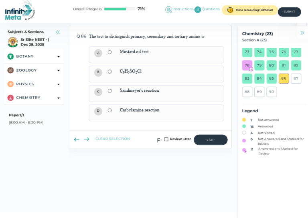Collapse the Chemistry question panel
The width and height of the screenshot is (308, 218).
302,33
